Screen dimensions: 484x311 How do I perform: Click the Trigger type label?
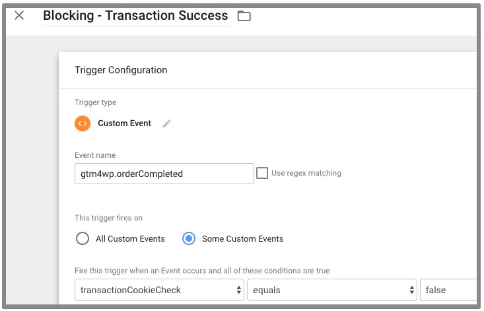[x=95, y=102]
